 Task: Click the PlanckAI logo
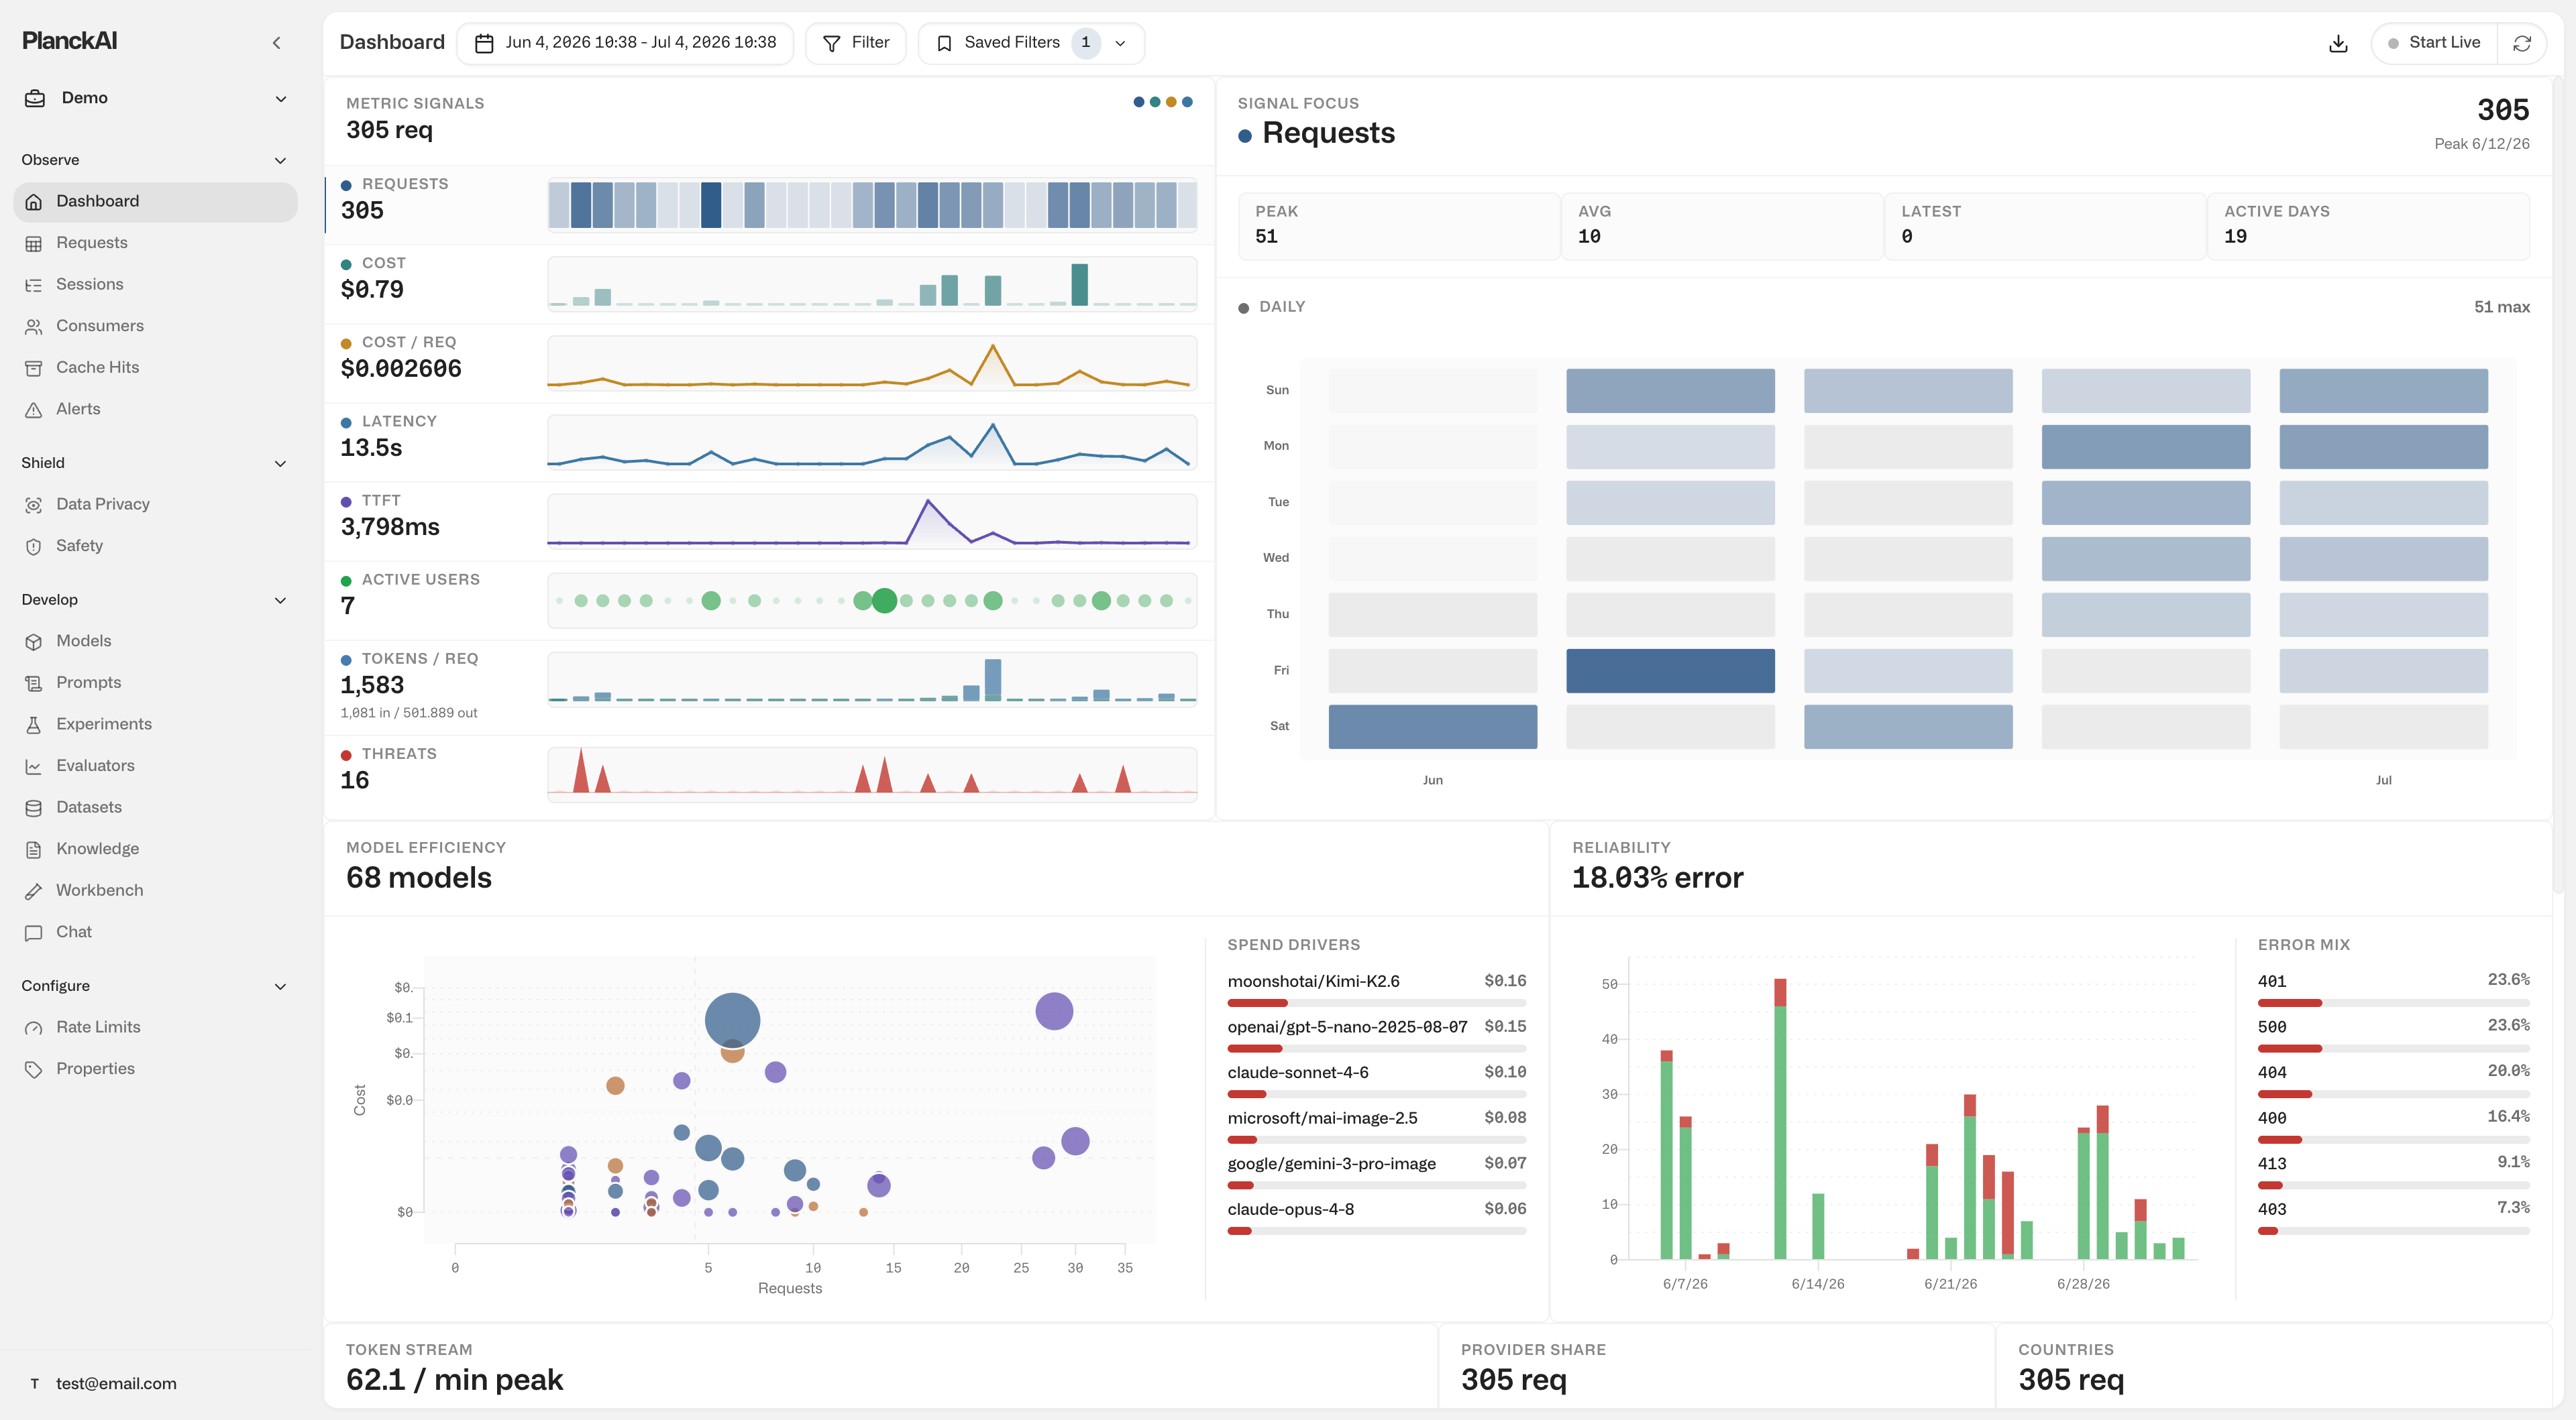[69, 41]
